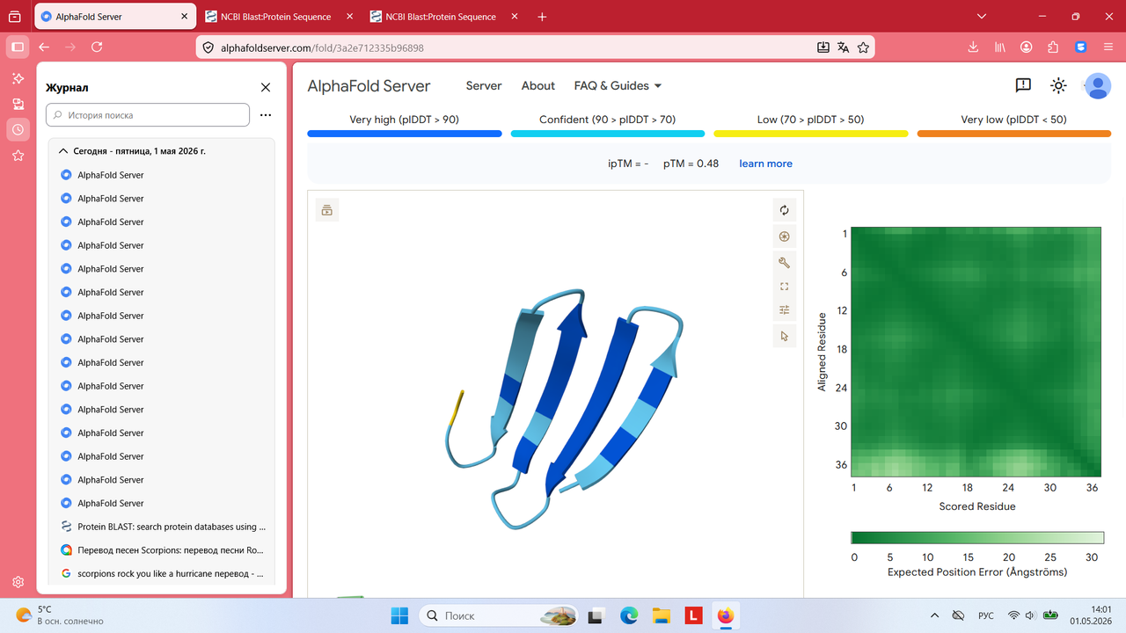1126x633 pixels.
Task: Go back to the previous page
Action: [44, 47]
